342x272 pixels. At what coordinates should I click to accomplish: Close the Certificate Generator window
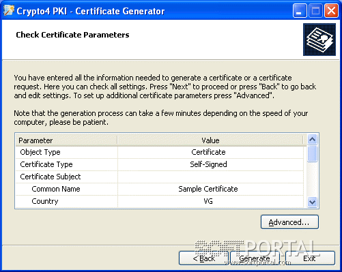tap(331, 11)
